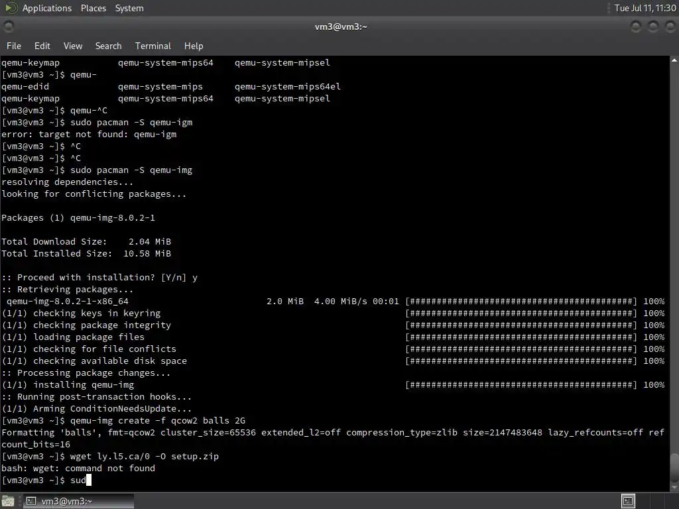
Task: Click the 'qemu-edid' completion entry
Action: coord(25,87)
